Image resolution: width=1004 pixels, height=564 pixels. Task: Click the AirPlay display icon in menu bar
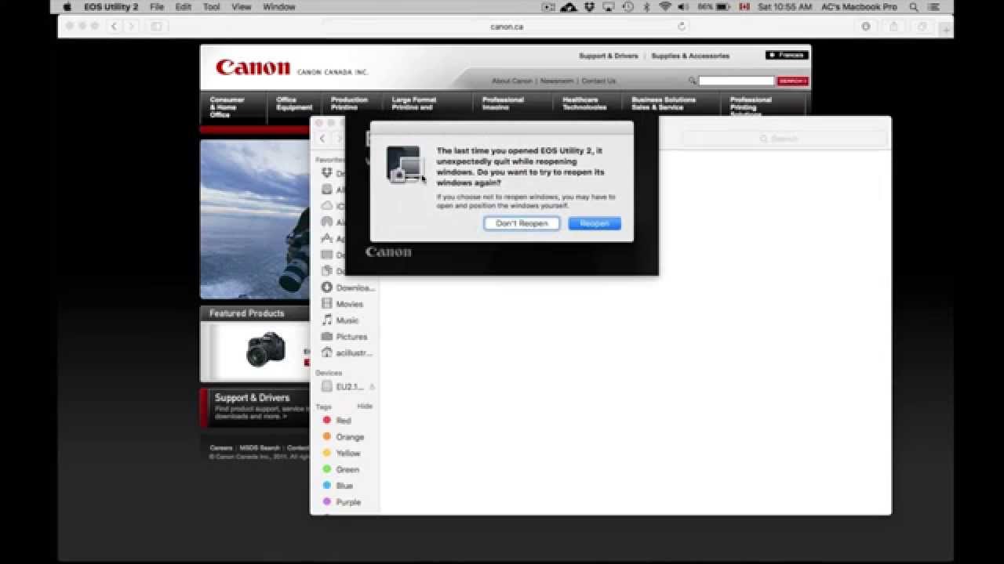click(609, 7)
